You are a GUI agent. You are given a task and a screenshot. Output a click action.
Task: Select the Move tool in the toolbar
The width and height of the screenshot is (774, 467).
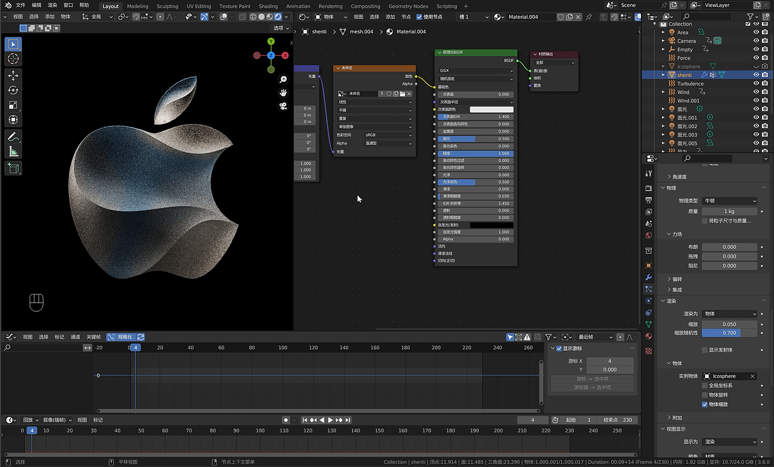[13, 75]
